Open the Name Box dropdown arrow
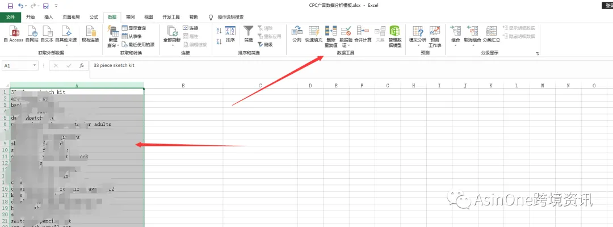 [35, 66]
